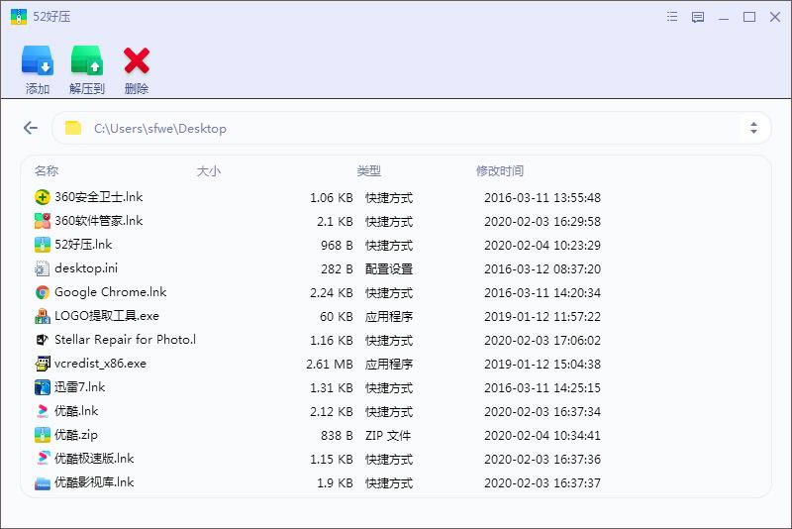The image size is (792, 529).
Task: Select file name 优酷.zip
Action: (x=76, y=435)
